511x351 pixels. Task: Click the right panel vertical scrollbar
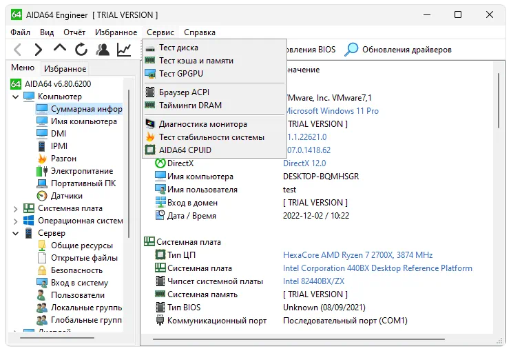[x=499, y=101]
